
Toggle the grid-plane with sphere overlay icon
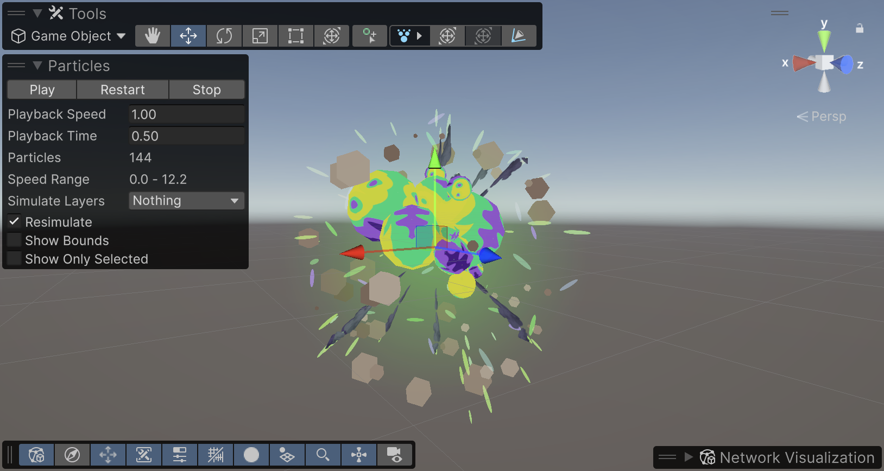point(287,455)
